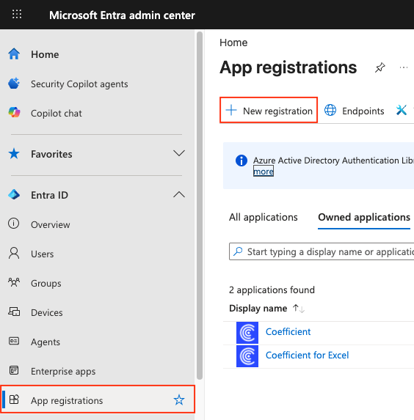The image size is (414, 420).
Task: Open the app launcher grid icon
Action: (x=17, y=14)
